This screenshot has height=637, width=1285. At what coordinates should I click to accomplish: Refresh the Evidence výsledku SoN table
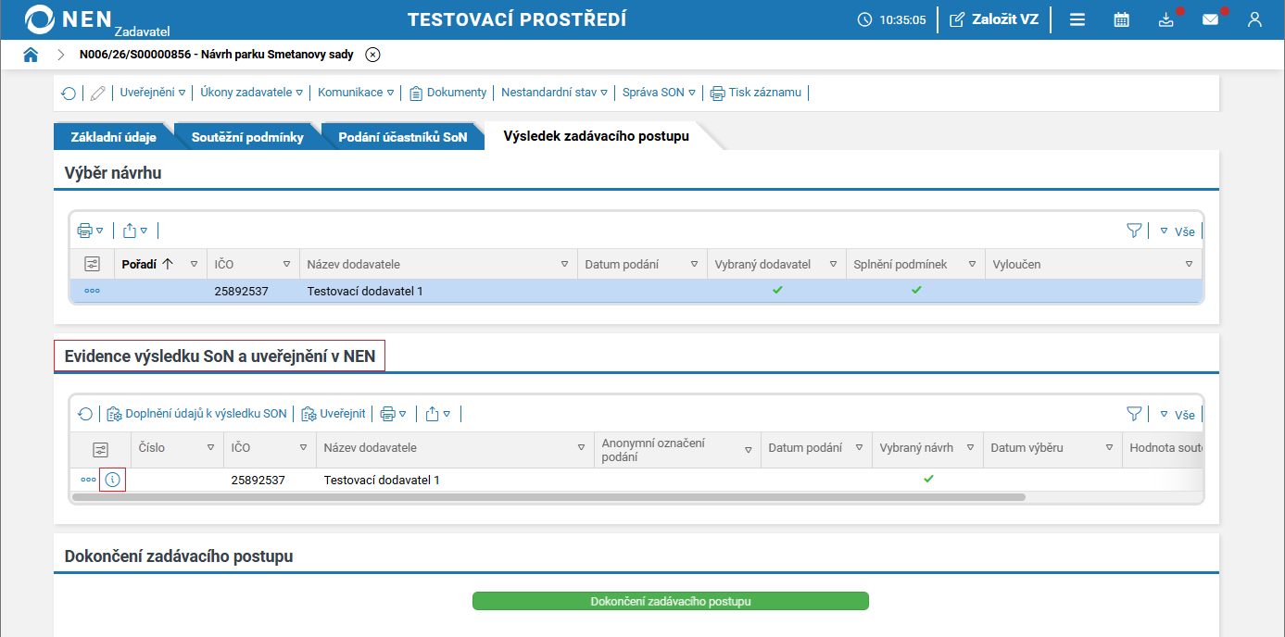[x=85, y=414]
